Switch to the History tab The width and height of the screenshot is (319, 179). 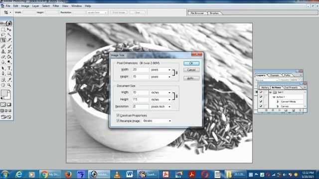265,88
